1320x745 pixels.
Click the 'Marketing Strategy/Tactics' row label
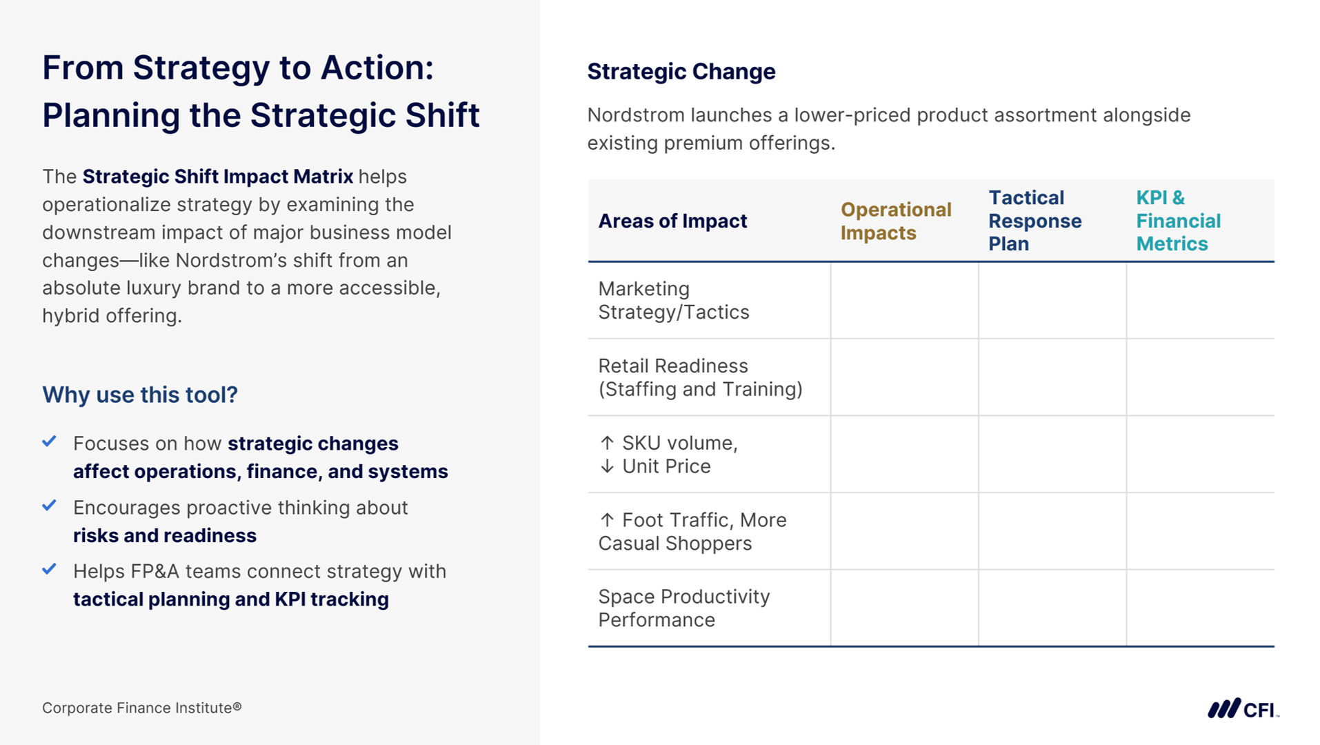coord(673,301)
